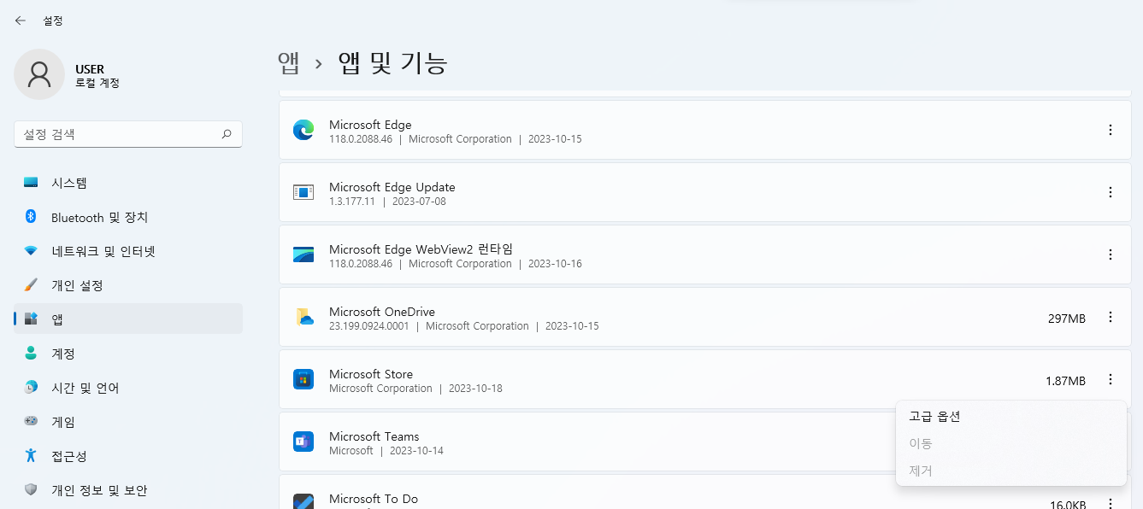Screen dimensions: 1143x509
Task: Open three-dot menu for Microsoft Edge Update
Action: click(x=1111, y=192)
